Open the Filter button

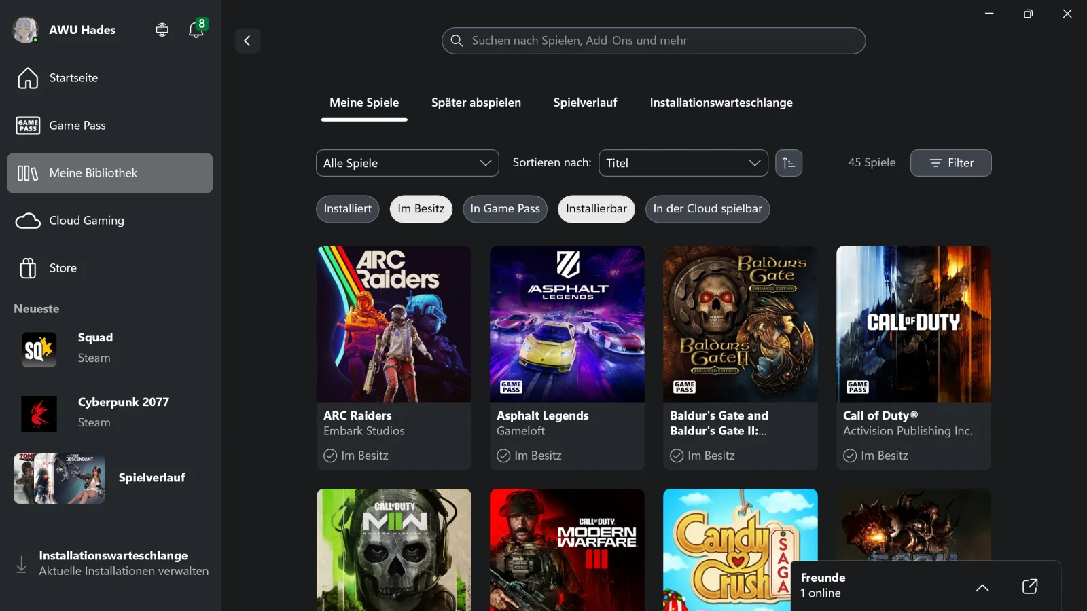tap(950, 163)
